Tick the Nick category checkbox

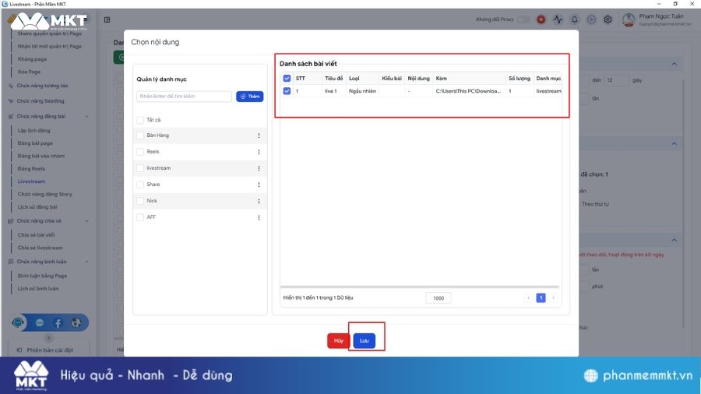point(140,201)
